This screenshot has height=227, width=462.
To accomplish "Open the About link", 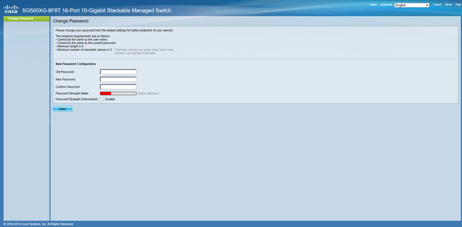I will point(448,5).
